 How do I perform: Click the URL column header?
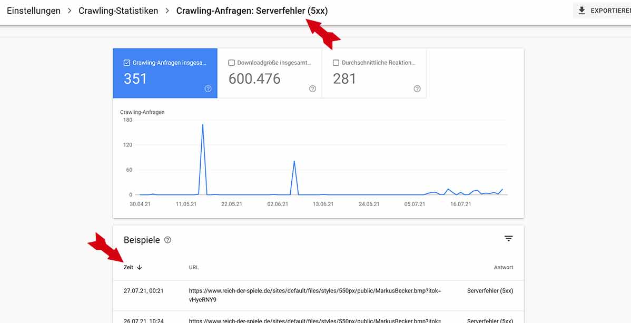click(x=193, y=268)
